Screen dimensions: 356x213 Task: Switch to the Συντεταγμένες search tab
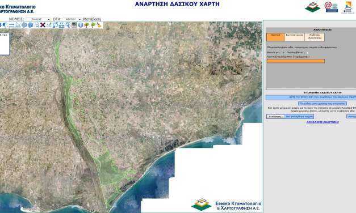294,37
